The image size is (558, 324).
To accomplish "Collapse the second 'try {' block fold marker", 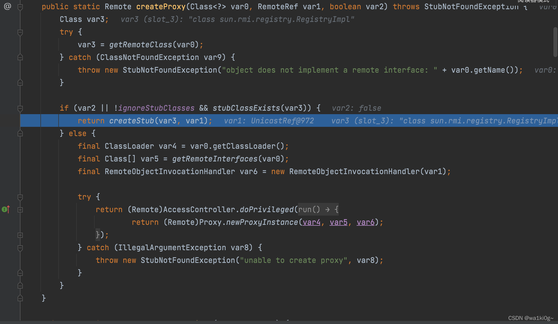I will [x=20, y=197].
